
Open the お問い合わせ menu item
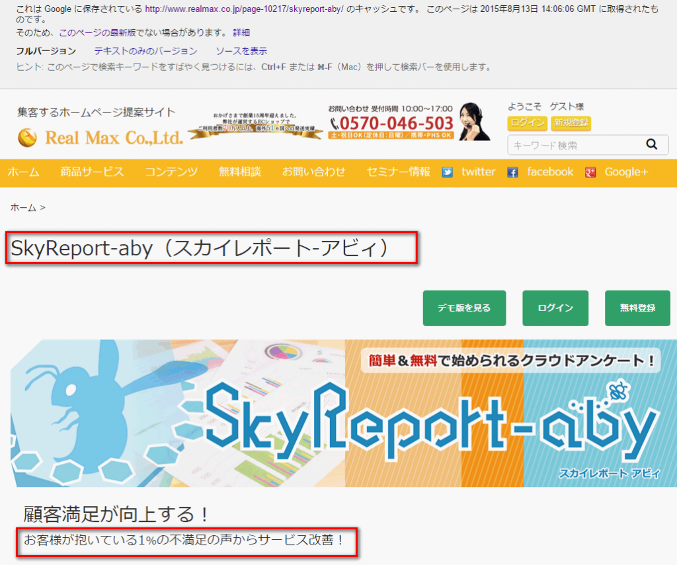pos(314,172)
